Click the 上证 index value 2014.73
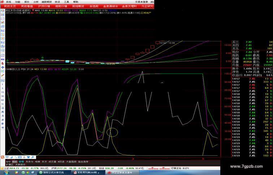The image size is (273, 175). (x=14, y=168)
